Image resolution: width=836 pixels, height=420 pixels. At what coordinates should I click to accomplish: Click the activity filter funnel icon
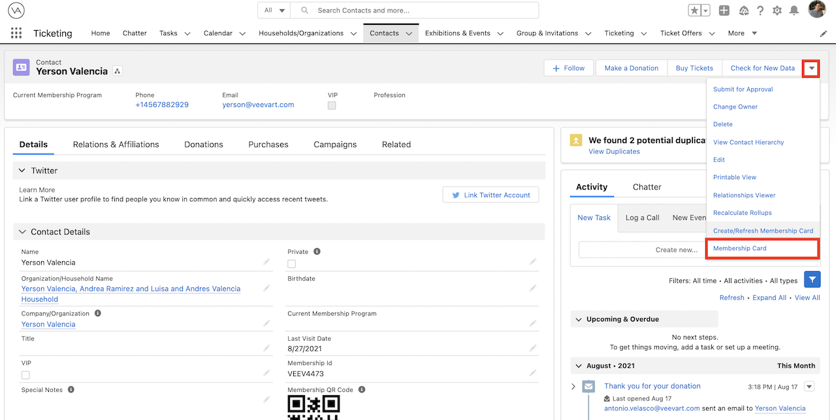coord(812,280)
